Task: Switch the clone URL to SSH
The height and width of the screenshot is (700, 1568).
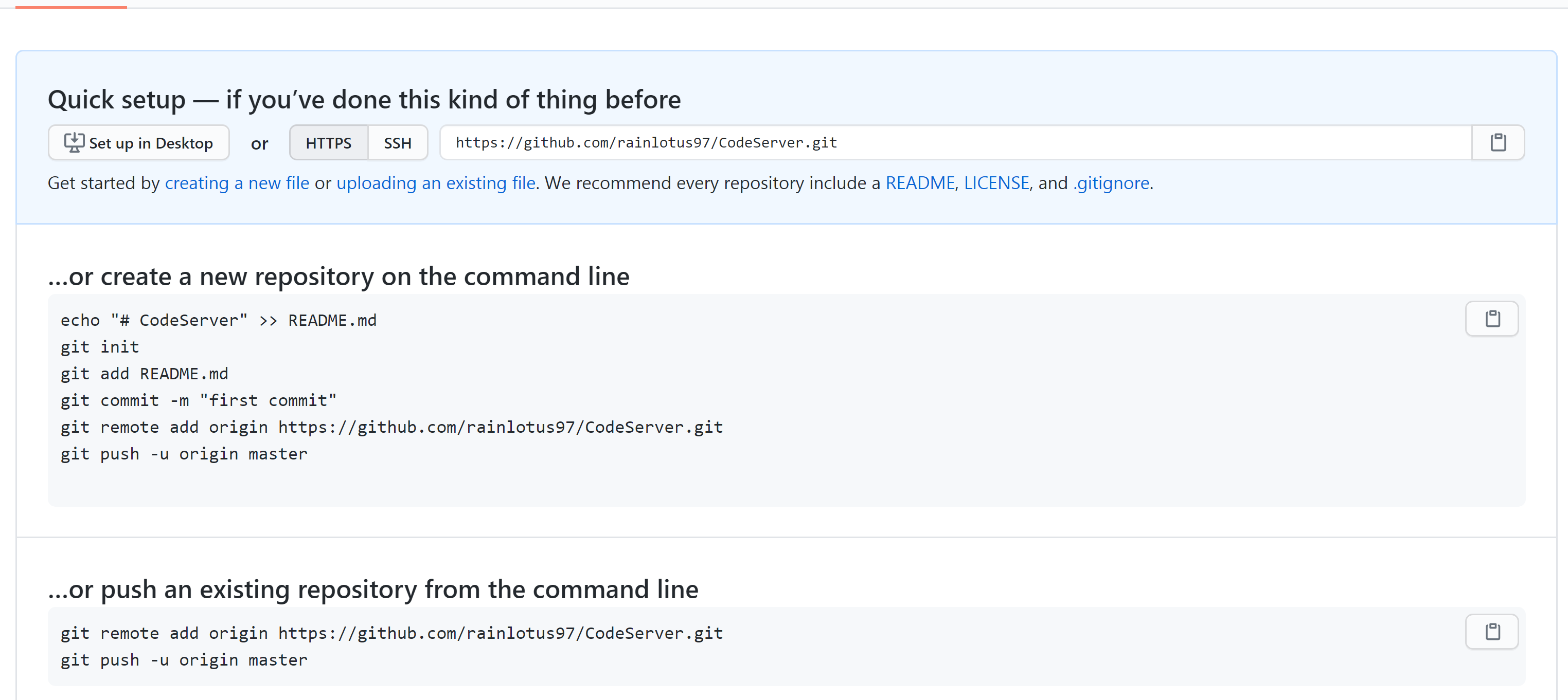Action: pos(398,143)
